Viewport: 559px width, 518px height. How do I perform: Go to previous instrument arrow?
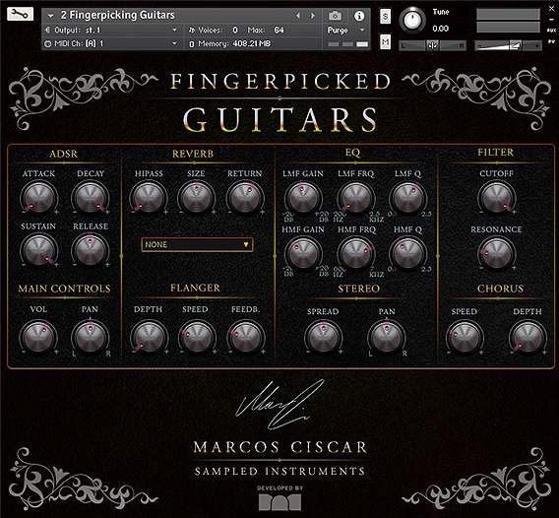298,16
